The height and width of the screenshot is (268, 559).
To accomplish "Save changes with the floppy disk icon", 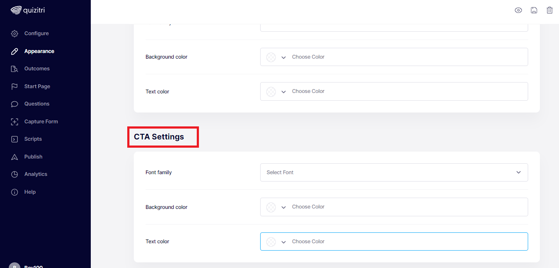I will pos(534,10).
